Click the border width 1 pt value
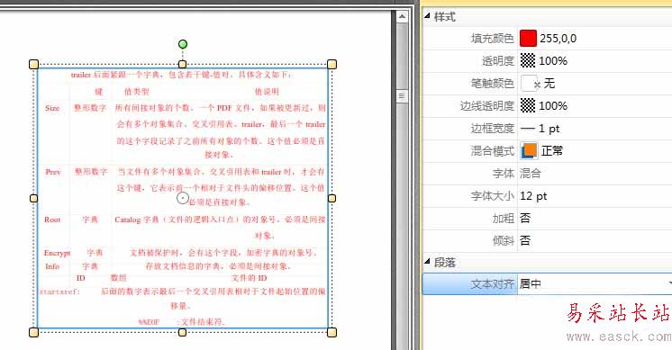 point(549,129)
